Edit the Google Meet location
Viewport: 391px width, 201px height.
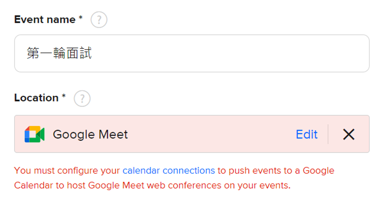[x=307, y=134]
